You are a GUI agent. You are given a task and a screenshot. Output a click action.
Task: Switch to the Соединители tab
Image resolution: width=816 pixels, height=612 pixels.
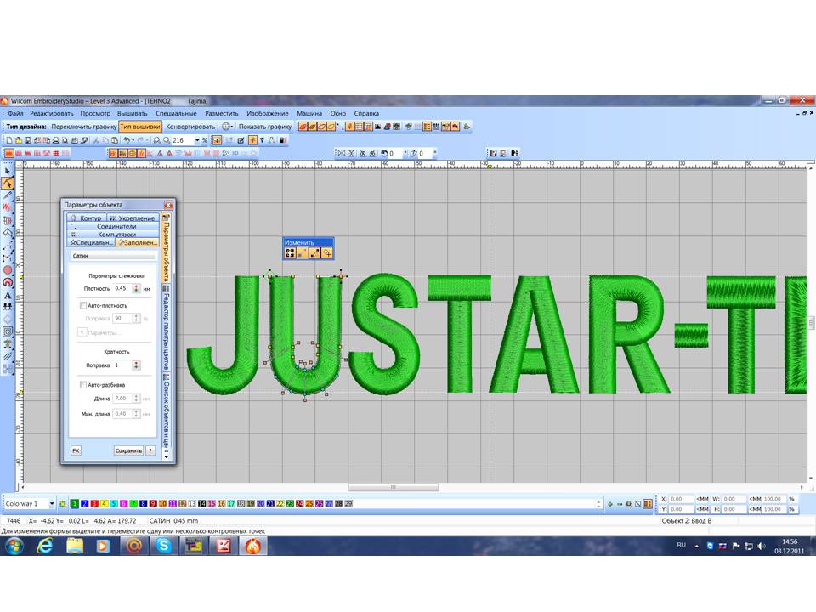tap(113, 226)
